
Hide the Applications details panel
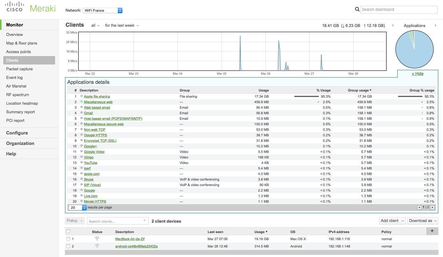coord(417,74)
